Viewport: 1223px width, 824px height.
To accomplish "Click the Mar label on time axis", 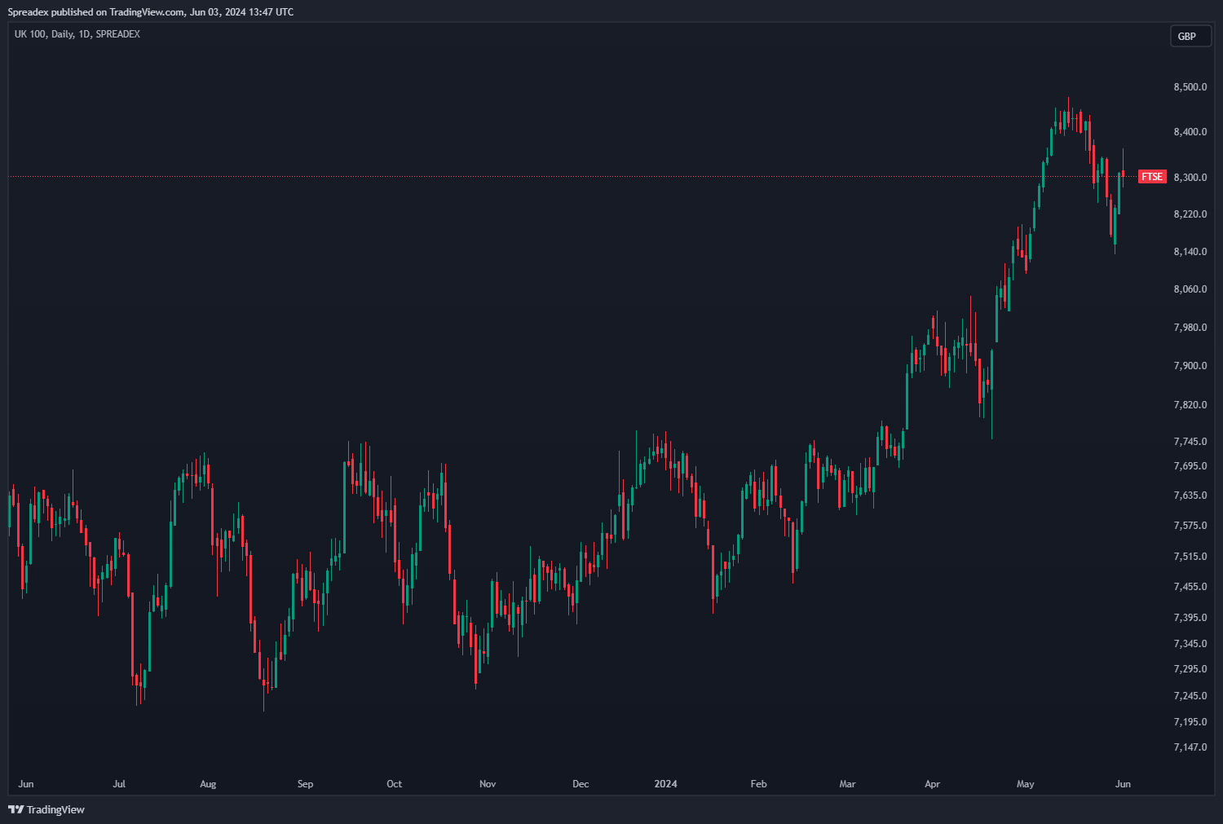I will point(847,784).
